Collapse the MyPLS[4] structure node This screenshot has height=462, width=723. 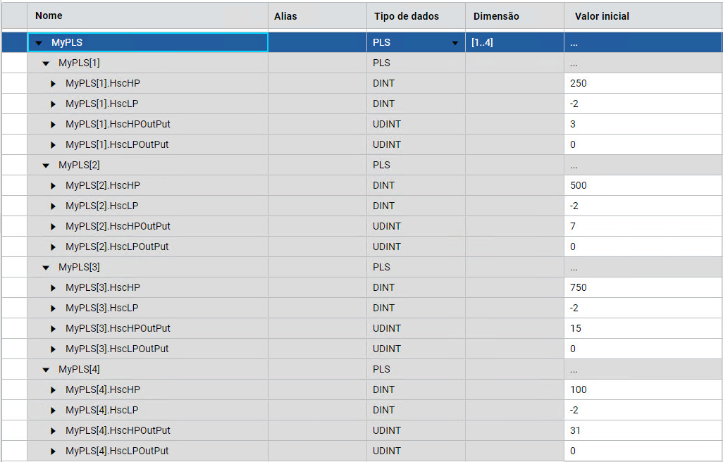click(46, 370)
